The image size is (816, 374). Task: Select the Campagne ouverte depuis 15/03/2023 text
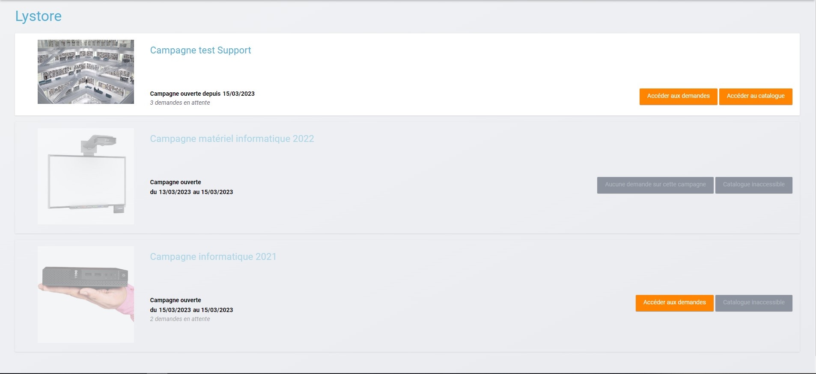point(202,94)
